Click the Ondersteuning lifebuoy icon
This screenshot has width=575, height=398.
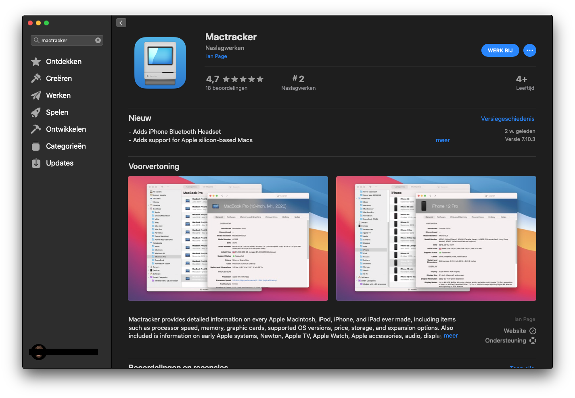point(533,340)
